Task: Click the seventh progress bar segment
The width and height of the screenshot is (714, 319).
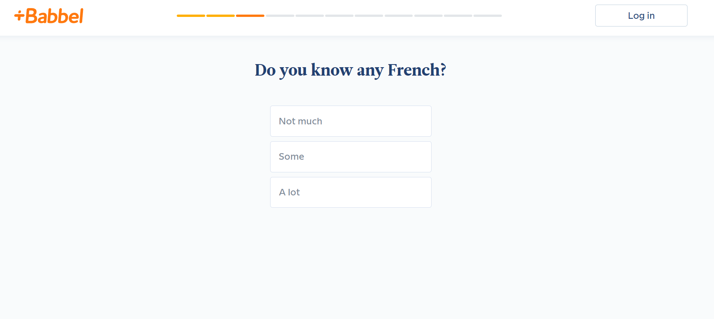Action: point(369,16)
